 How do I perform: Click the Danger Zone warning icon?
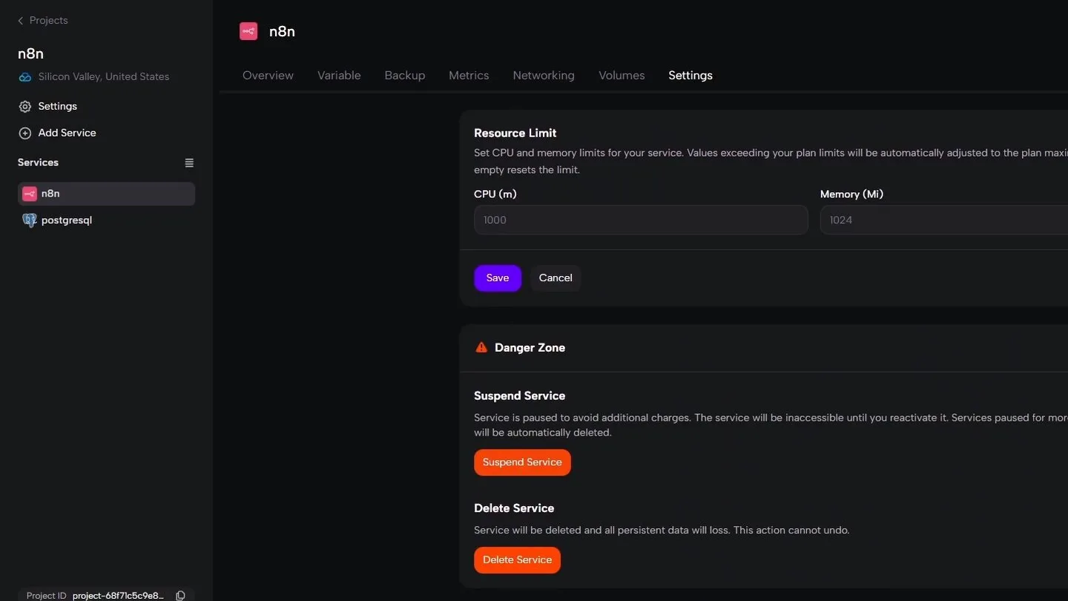(x=481, y=347)
